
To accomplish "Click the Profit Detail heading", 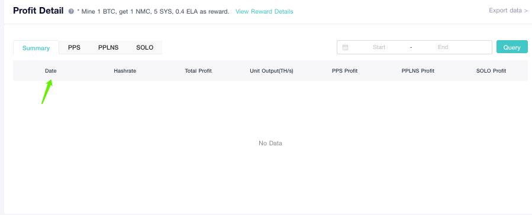I will (38, 11).
